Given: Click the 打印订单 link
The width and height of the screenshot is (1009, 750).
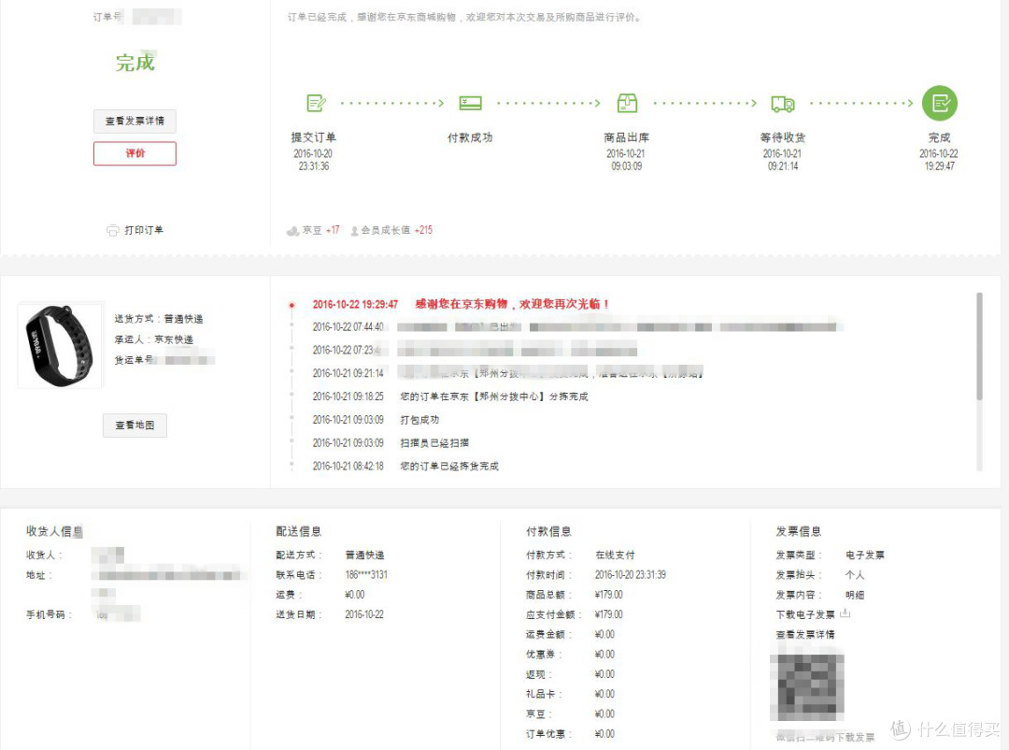Looking at the screenshot, I should click(144, 230).
